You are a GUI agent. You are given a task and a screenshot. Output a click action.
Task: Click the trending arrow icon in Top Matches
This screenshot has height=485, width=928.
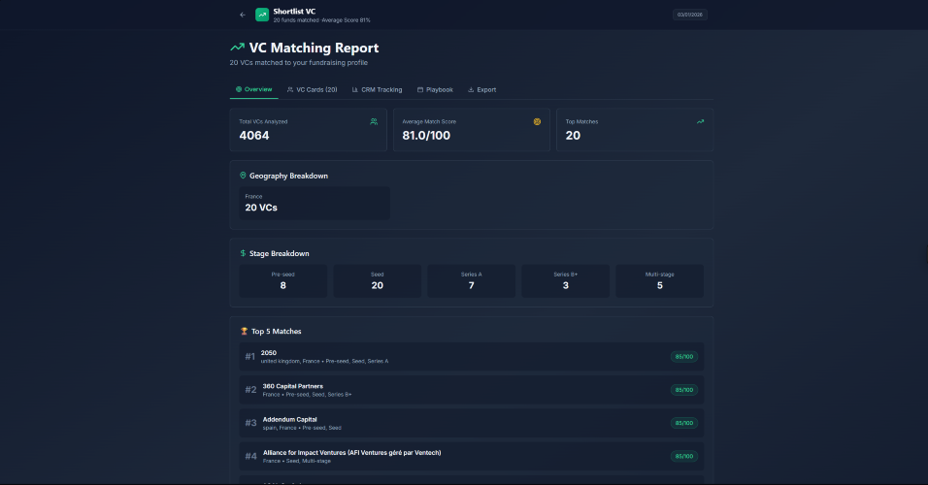(x=700, y=121)
